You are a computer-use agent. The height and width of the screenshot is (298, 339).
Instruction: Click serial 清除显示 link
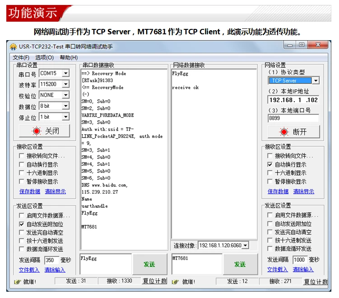click(x=56, y=191)
